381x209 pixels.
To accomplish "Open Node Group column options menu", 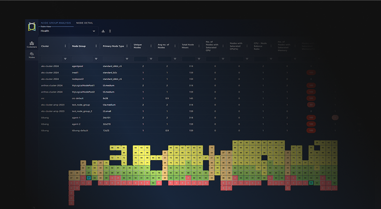I will (x=96, y=46).
